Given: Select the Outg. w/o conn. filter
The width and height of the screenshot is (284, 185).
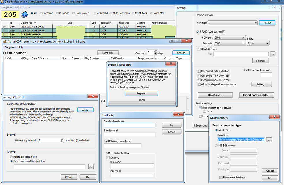Looking at the screenshot, I should click(x=111, y=13).
